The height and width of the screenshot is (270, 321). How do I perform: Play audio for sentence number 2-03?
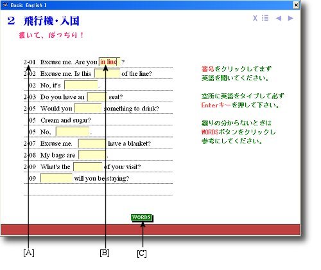click(x=30, y=97)
